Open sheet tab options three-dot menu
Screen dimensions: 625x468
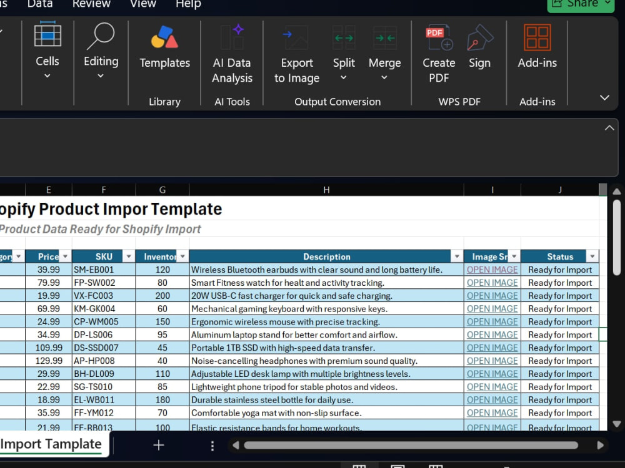[x=212, y=446]
